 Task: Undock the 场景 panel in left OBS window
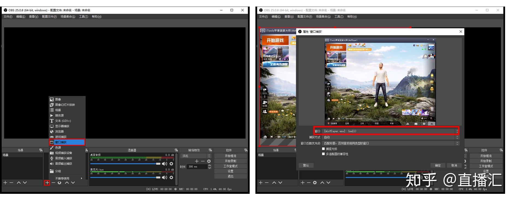tap(41, 150)
